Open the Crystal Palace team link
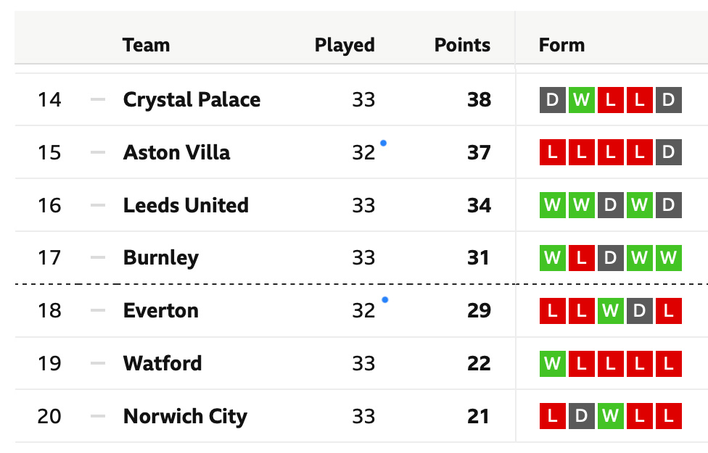Viewport: 708px width, 453px height. click(x=192, y=100)
